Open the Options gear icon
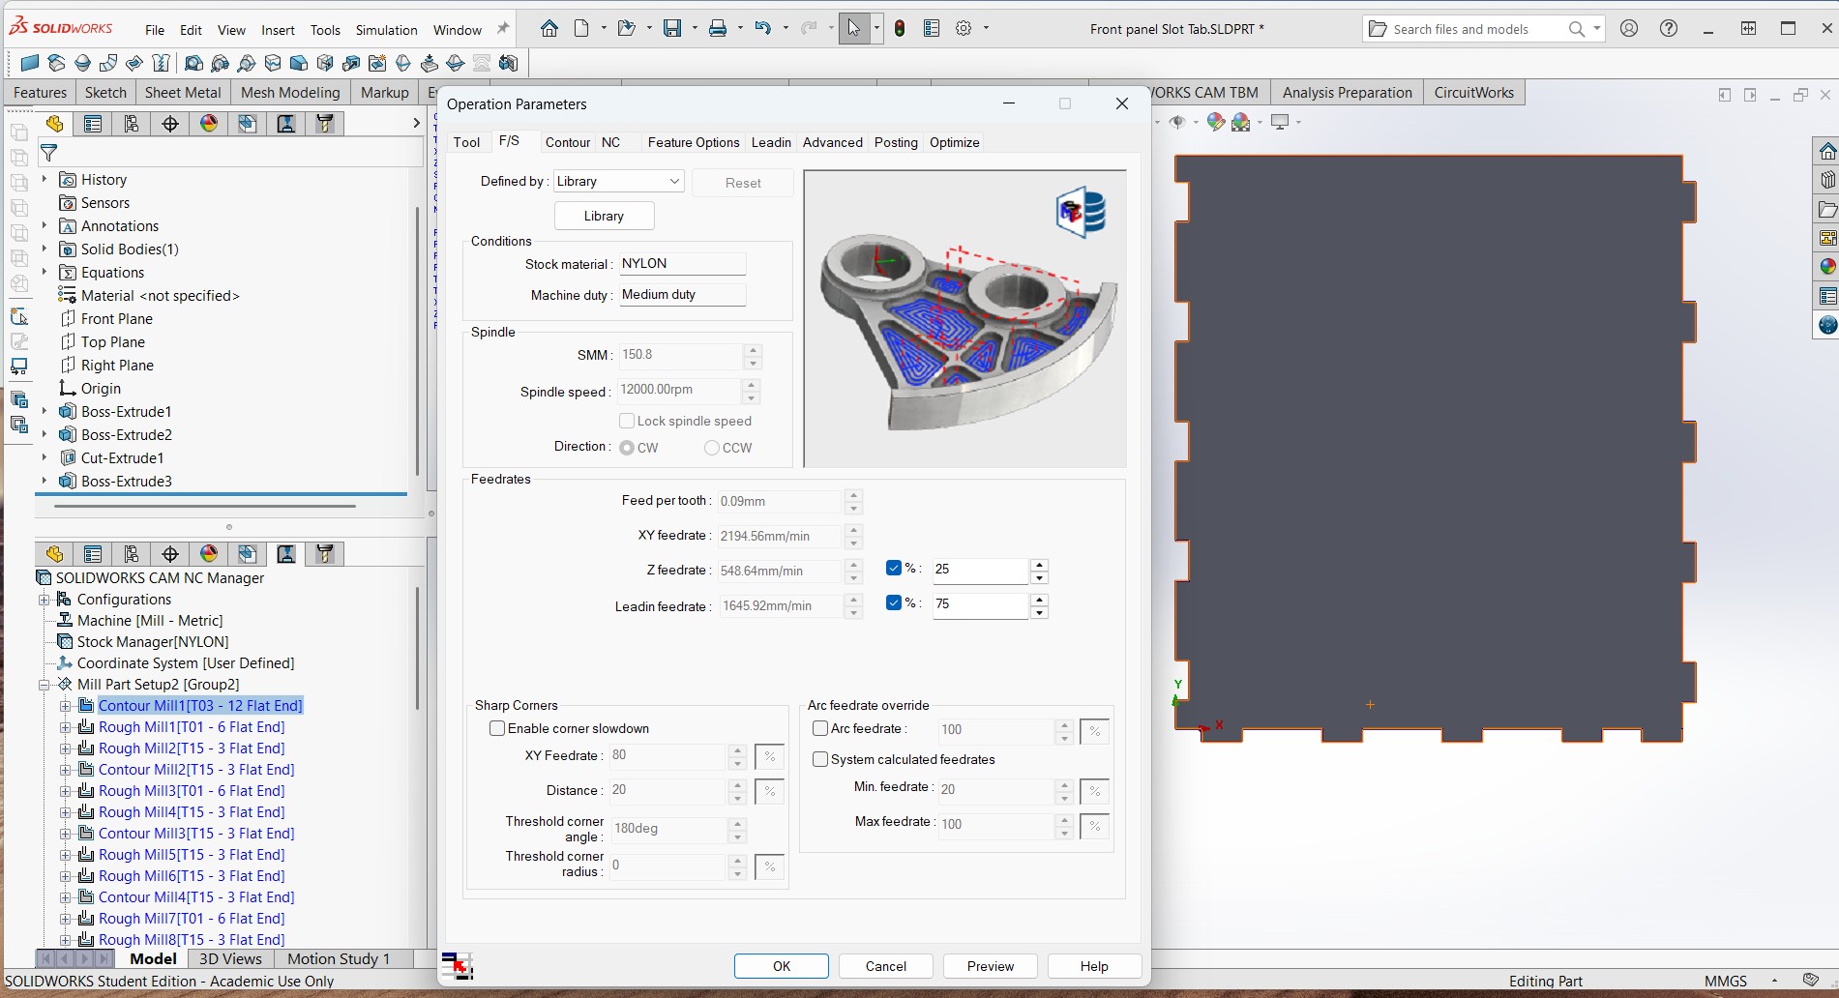 coord(964,28)
